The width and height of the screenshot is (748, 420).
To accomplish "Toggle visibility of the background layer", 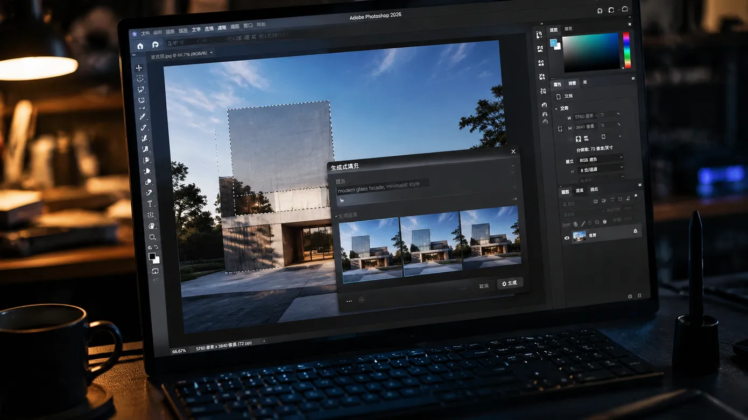I will coord(567,237).
